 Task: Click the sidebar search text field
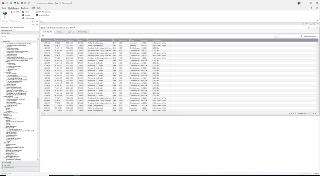click(19, 39)
